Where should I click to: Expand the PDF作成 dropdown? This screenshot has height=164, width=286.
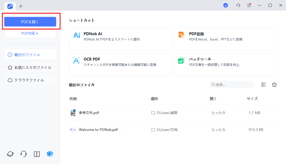(30, 33)
